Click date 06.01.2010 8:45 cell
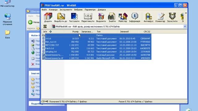Image resolution: width=198 pixels, height=111 pixels. pos(127,39)
